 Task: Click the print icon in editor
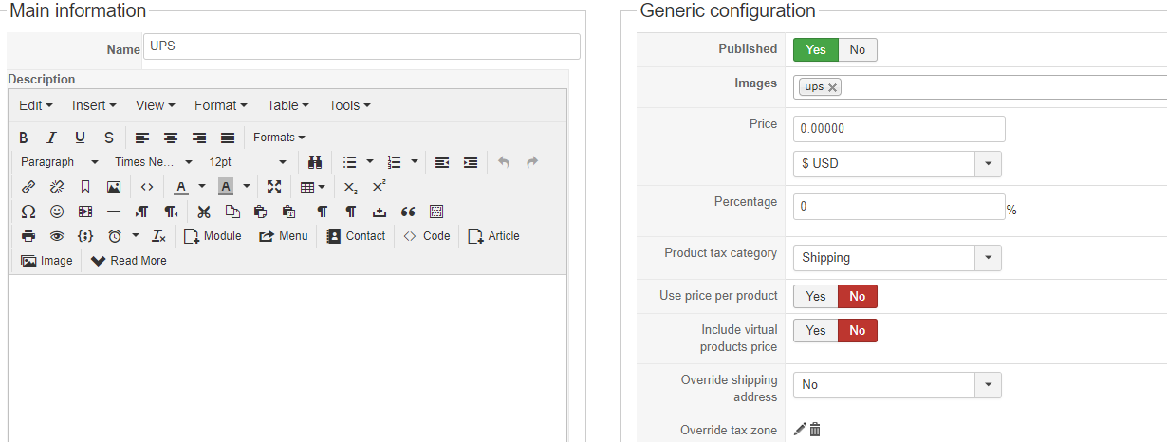[x=28, y=236]
